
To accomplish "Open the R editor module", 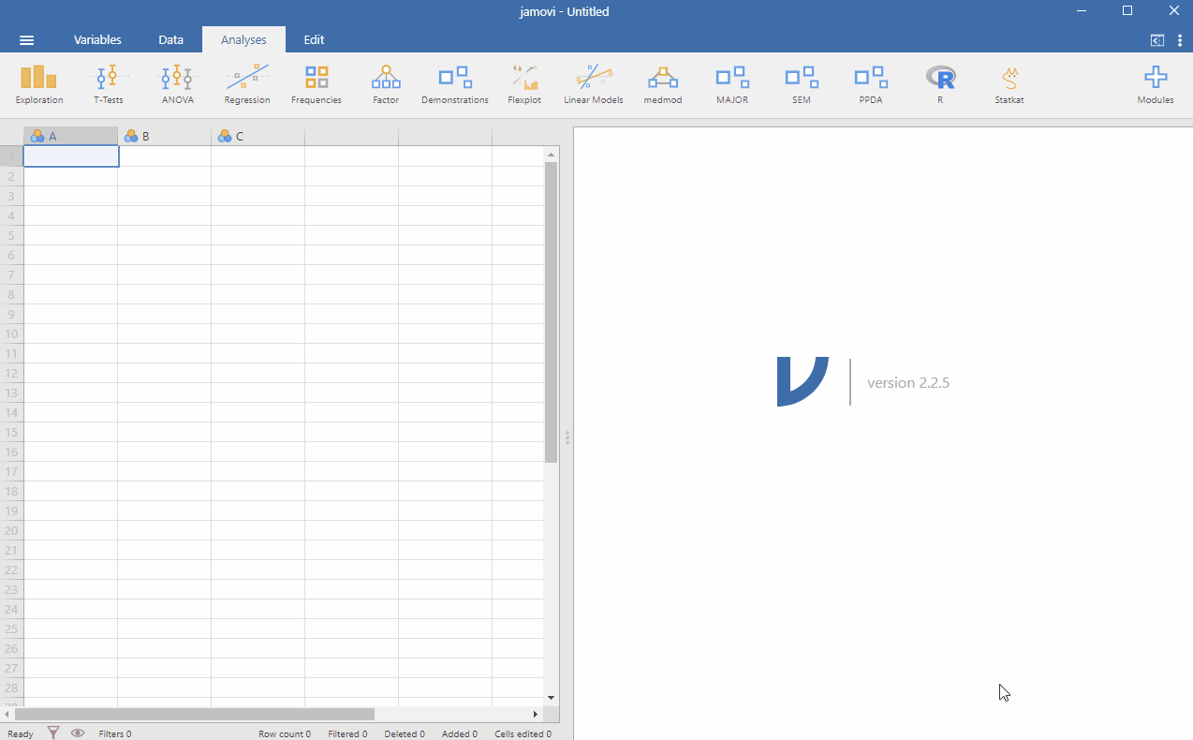I will tap(940, 84).
